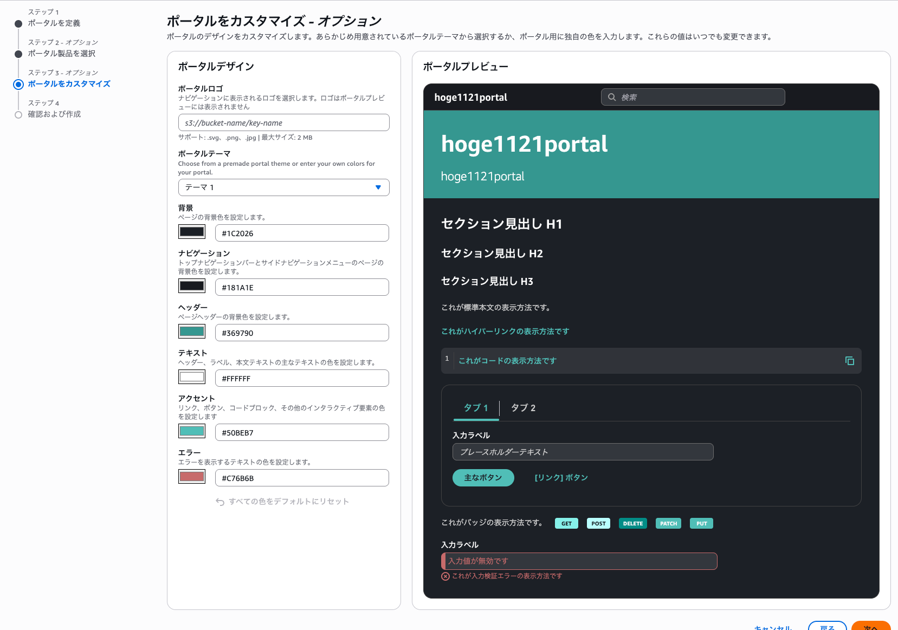
Task: Click the DELETE badge in preview
Action: click(x=632, y=523)
